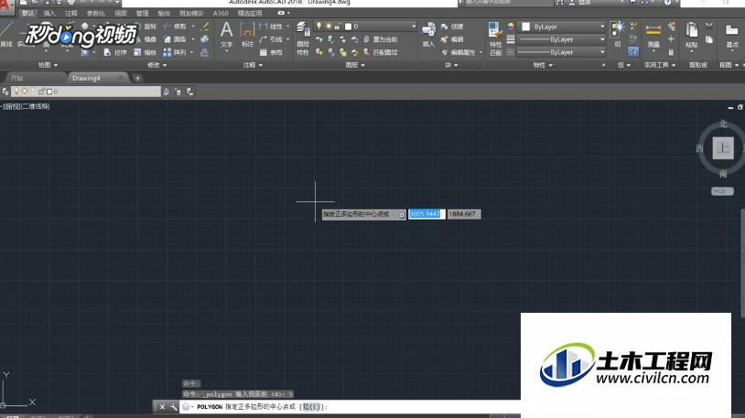Screen dimensions: 745x418
Task: Open Layer Properties (图层特性) manager
Action: (303, 38)
